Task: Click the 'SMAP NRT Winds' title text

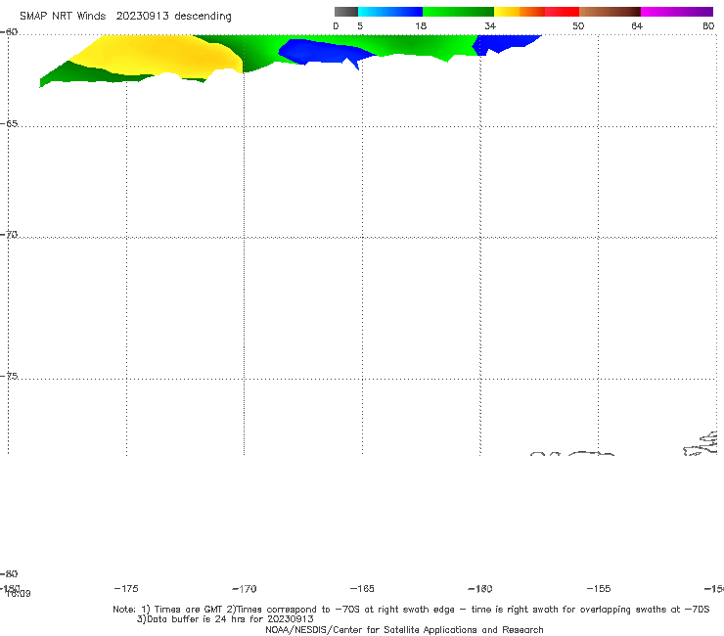Action: point(63,16)
